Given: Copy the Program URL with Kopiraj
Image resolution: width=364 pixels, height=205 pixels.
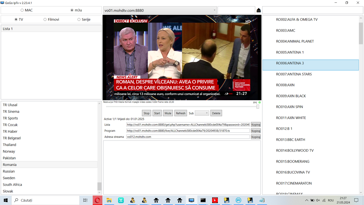Looking at the screenshot, I should pos(256,131).
